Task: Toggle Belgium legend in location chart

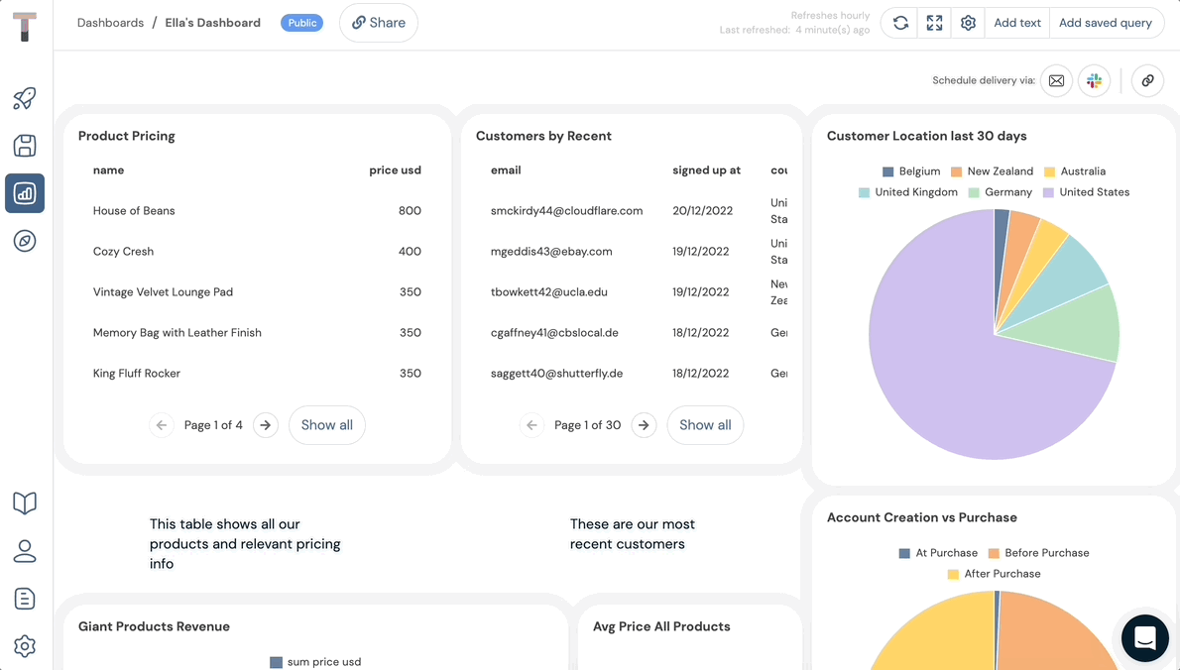Action: pyautogui.click(x=911, y=171)
